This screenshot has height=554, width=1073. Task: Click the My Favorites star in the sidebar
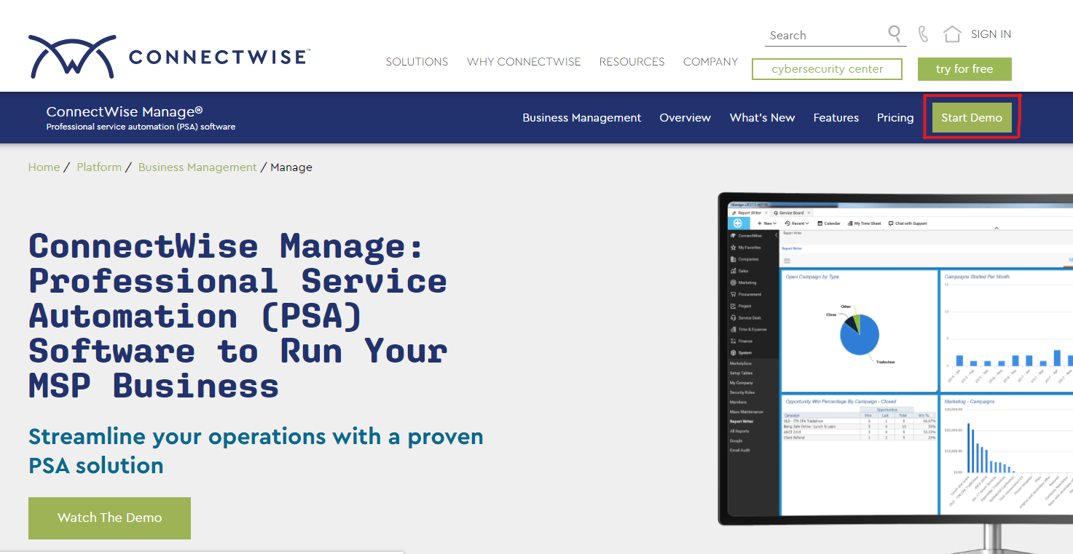pyautogui.click(x=734, y=248)
